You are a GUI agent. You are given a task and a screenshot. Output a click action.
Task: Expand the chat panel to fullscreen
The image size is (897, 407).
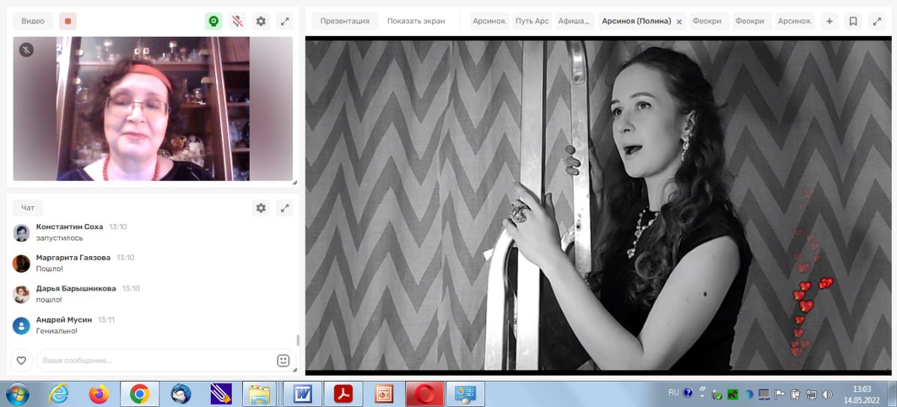pos(285,208)
